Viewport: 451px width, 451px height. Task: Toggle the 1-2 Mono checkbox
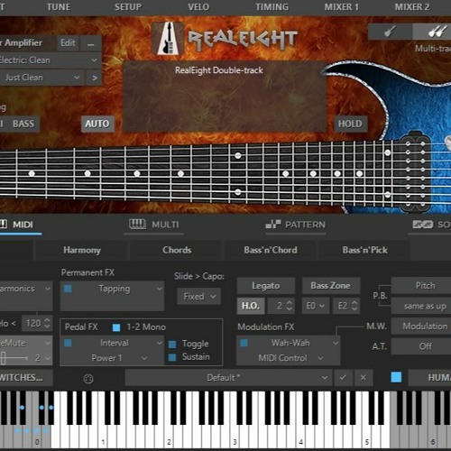click(116, 327)
